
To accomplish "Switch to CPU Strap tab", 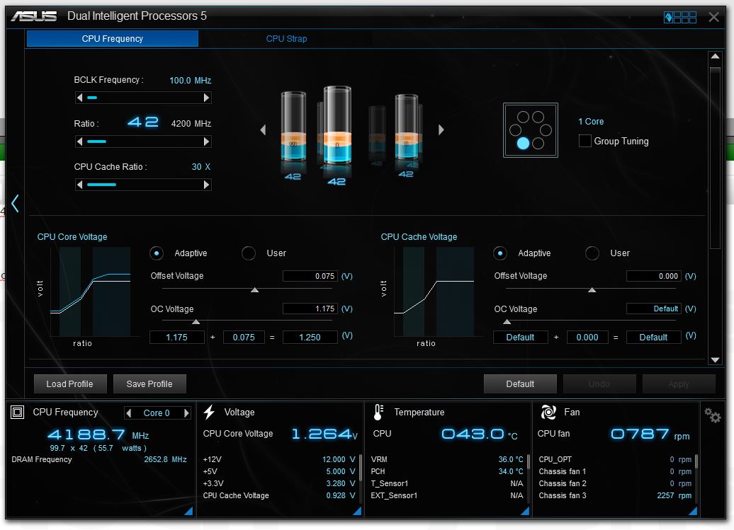I will tap(286, 39).
